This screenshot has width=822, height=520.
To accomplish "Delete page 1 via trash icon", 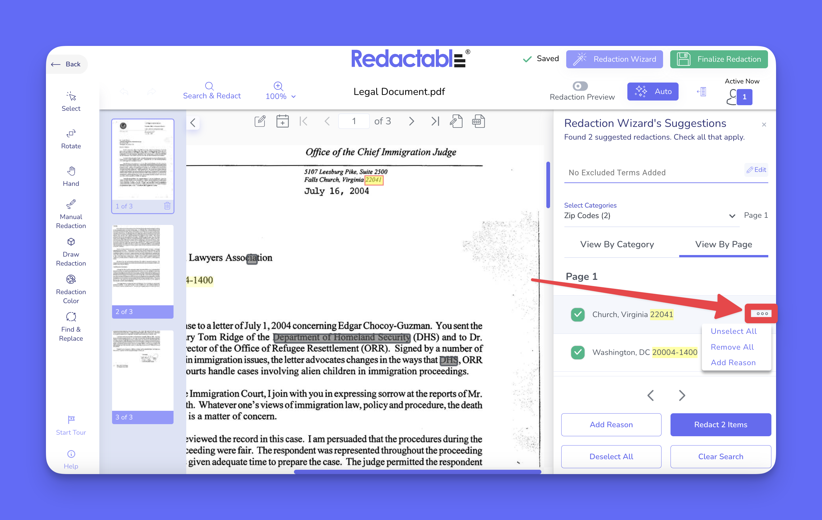I will click(167, 206).
